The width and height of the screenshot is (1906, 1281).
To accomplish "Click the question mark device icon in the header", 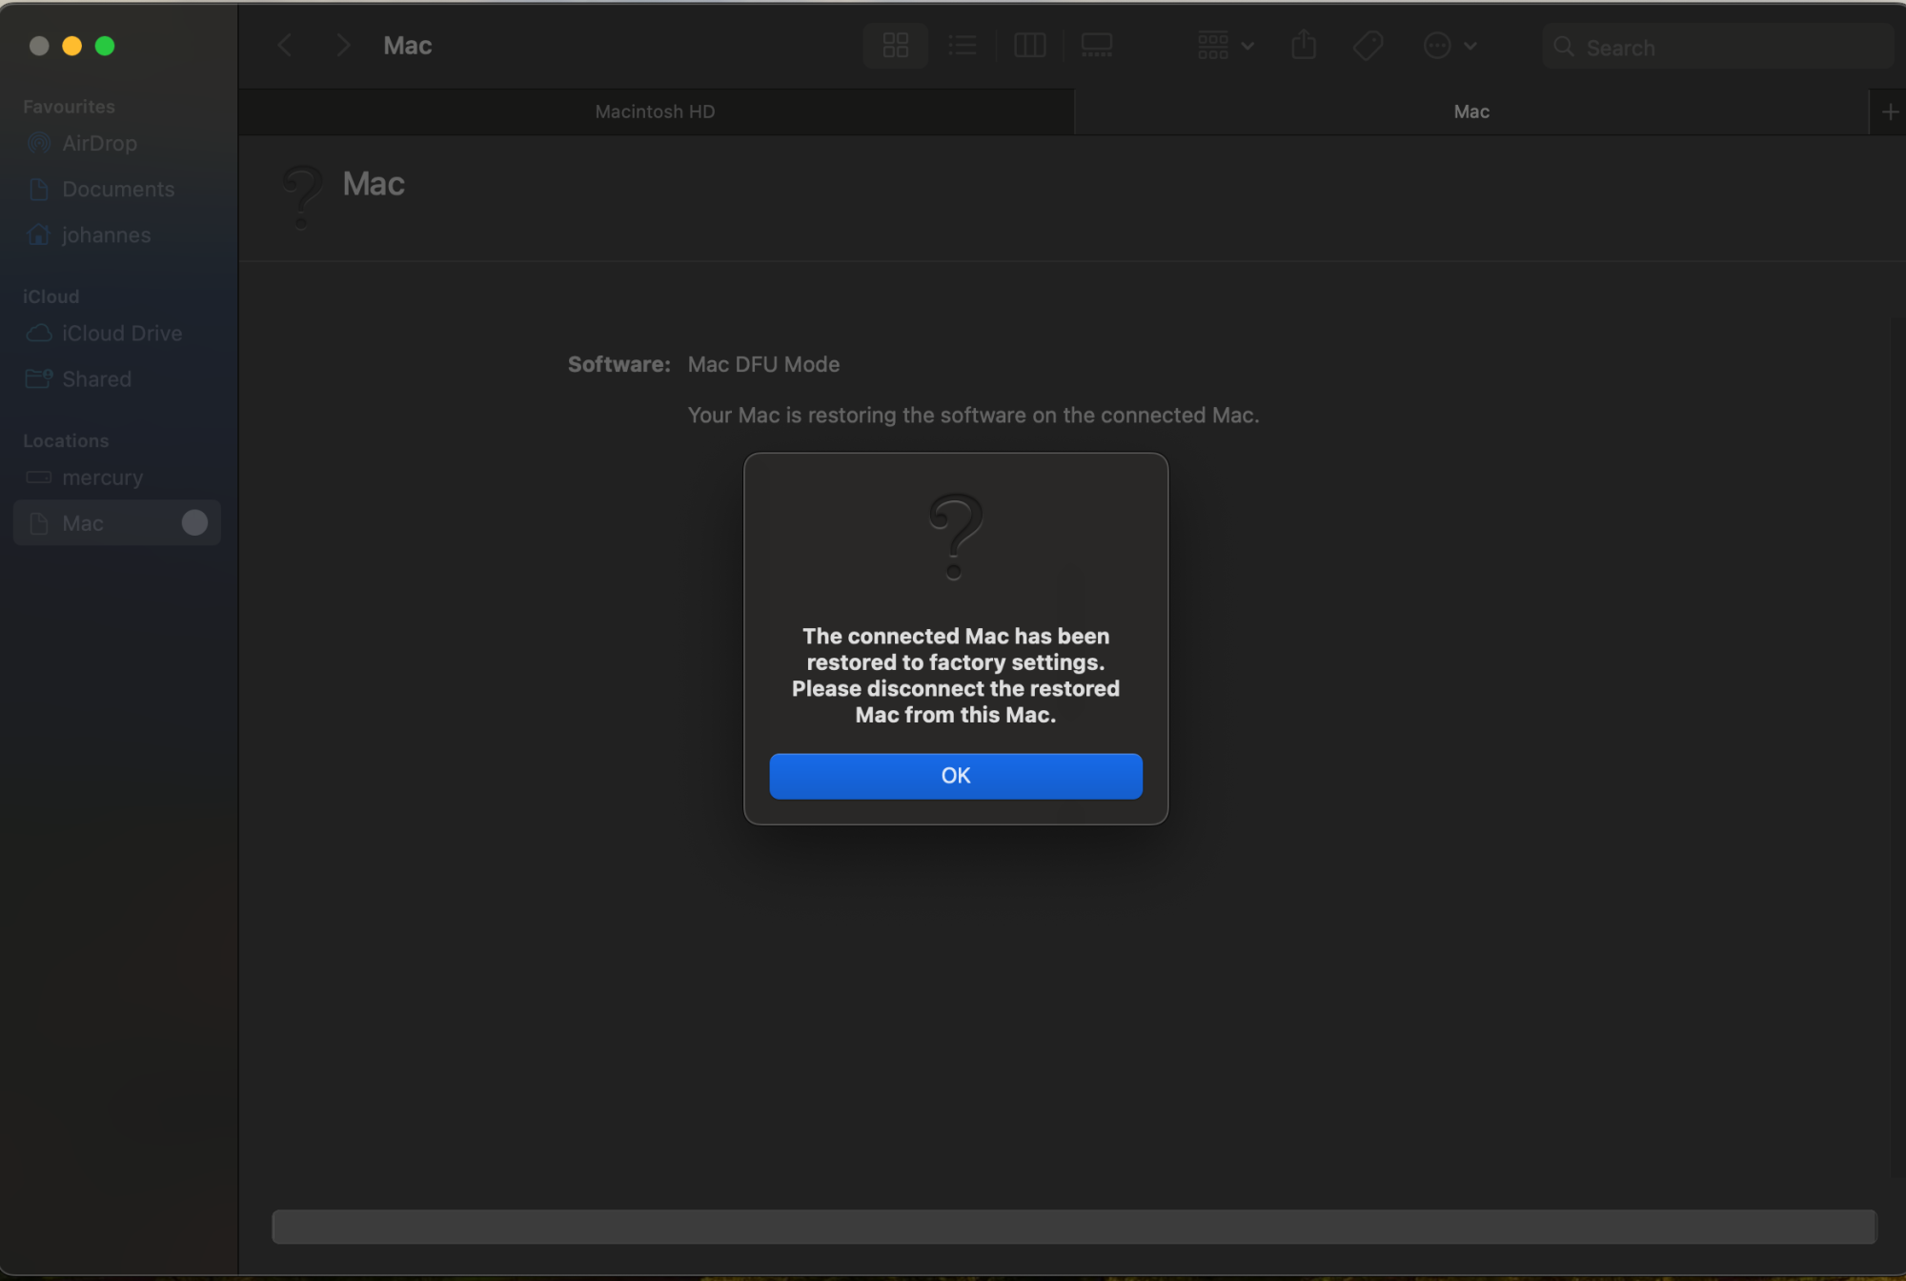I will [x=303, y=195].
